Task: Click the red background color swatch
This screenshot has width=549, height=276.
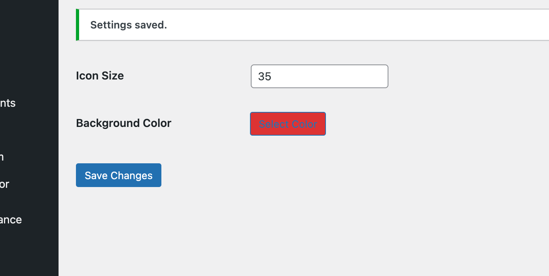Action: pos(288,124)
